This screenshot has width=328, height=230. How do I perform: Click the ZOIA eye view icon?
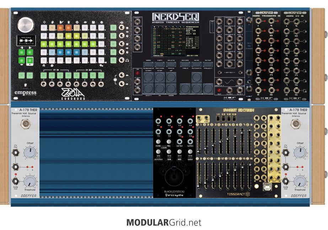[x=85, y=22]
